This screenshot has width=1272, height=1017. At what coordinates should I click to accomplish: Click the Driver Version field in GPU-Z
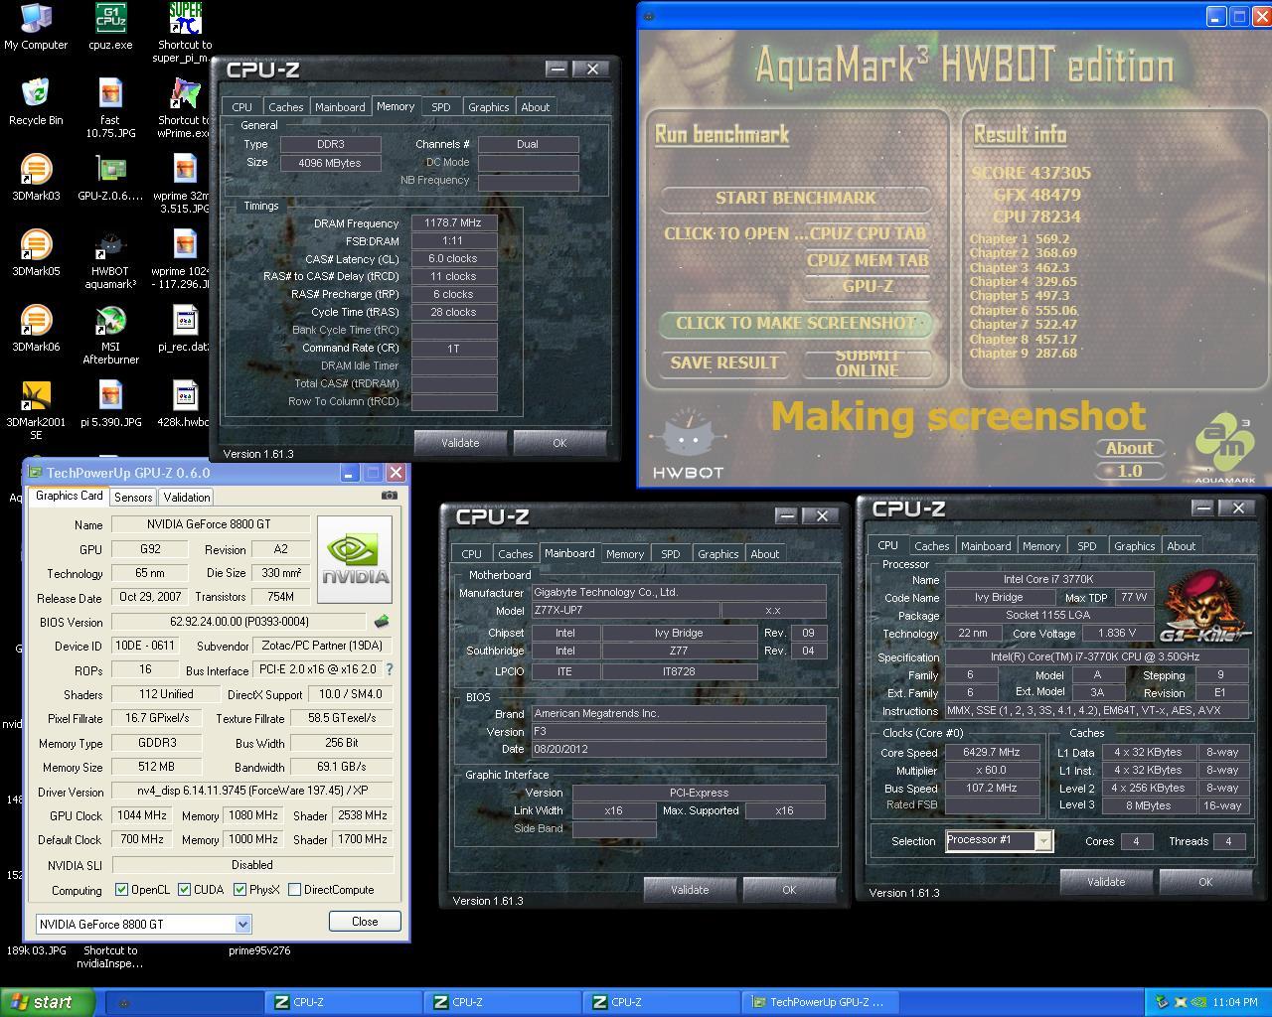coord(252,792)
